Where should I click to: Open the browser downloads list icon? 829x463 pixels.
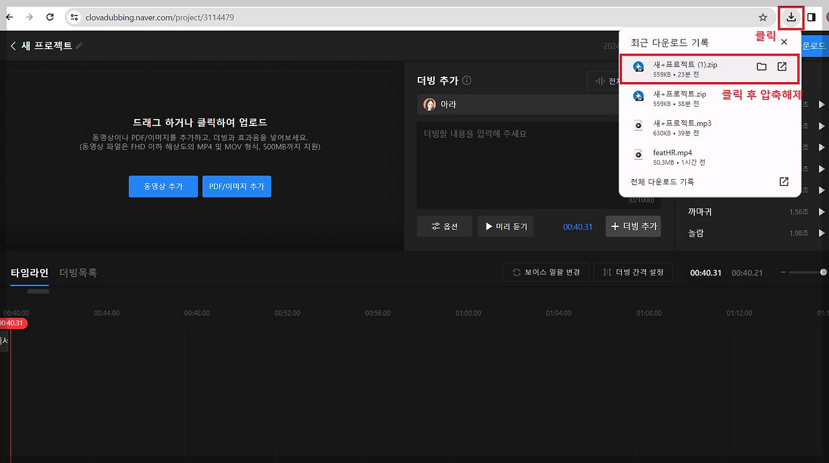(x=791, y=17)
